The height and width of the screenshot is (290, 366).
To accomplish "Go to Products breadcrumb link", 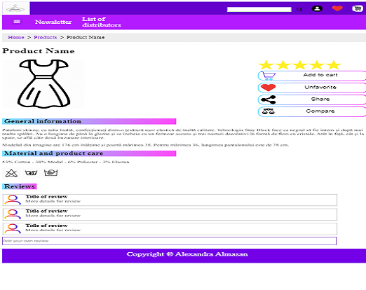I will (x=45, y=37).
